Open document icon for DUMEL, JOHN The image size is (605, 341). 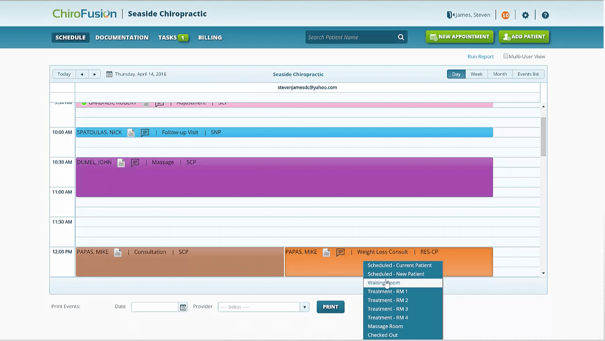(x=121, y=163)
